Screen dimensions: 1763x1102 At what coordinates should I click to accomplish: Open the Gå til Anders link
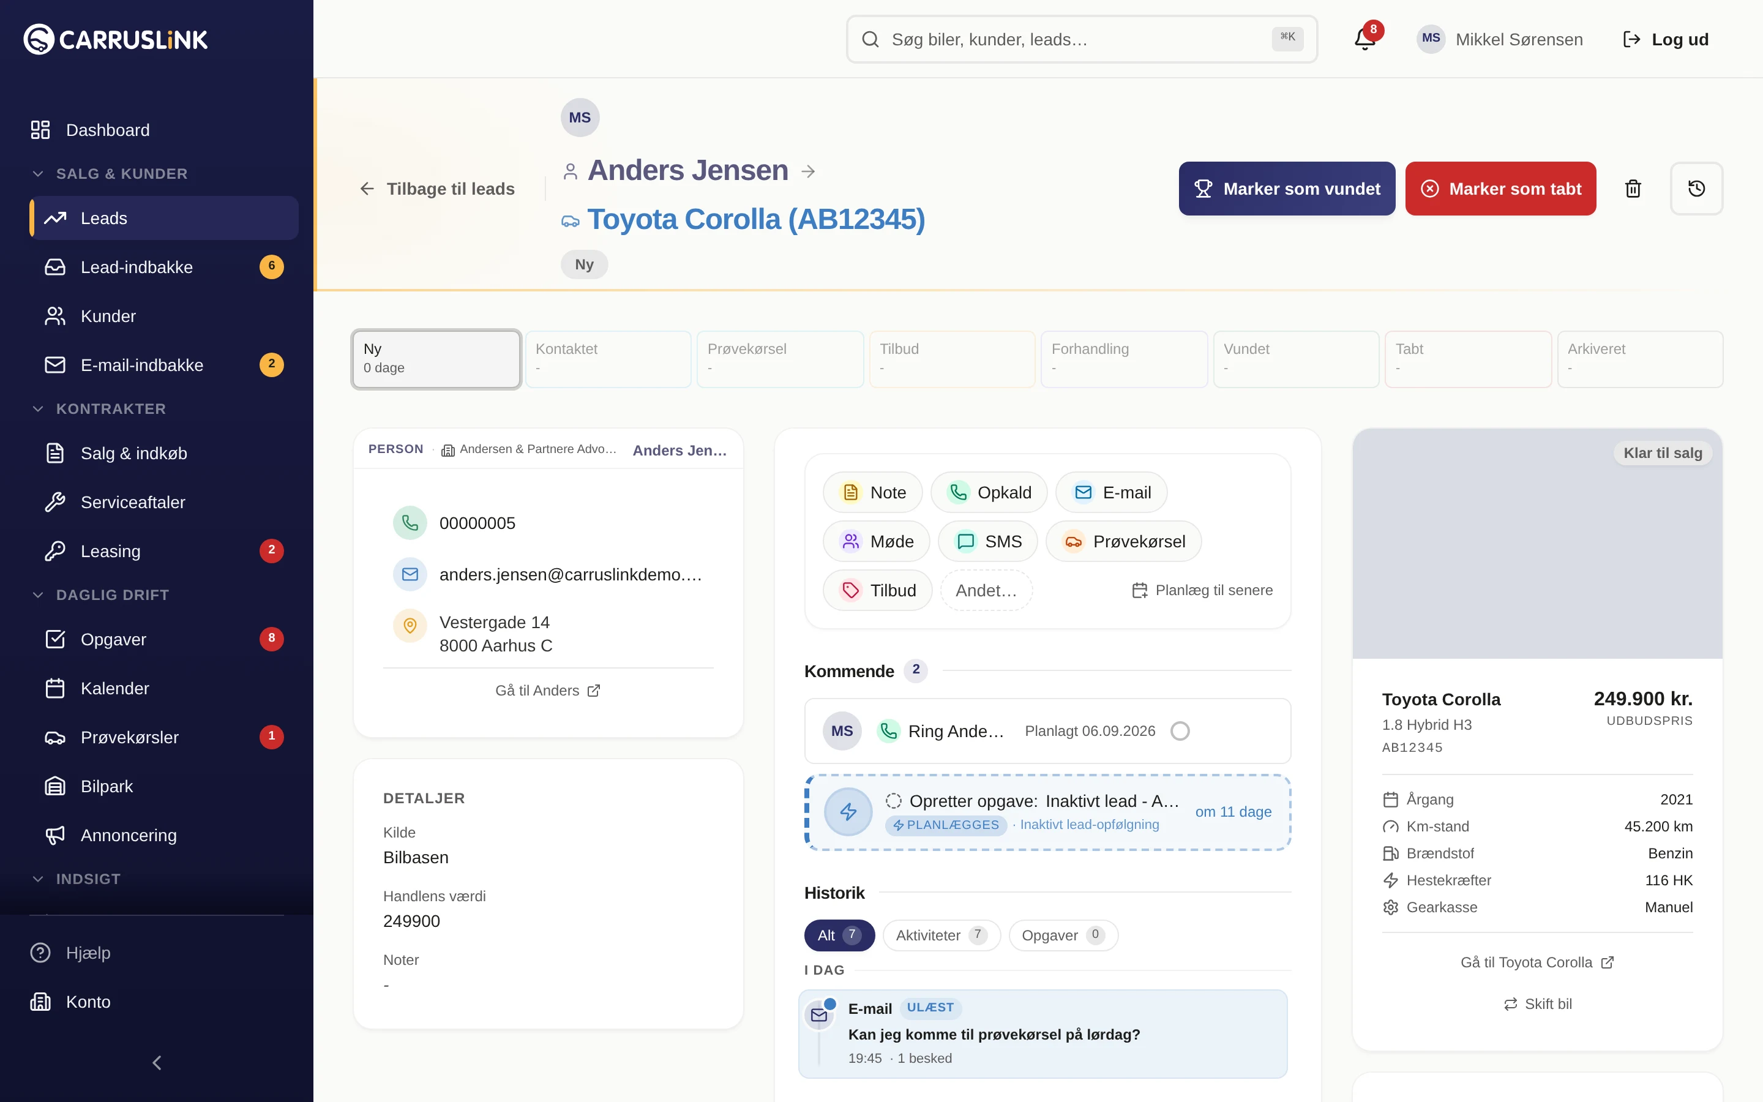tap(548, 690)
